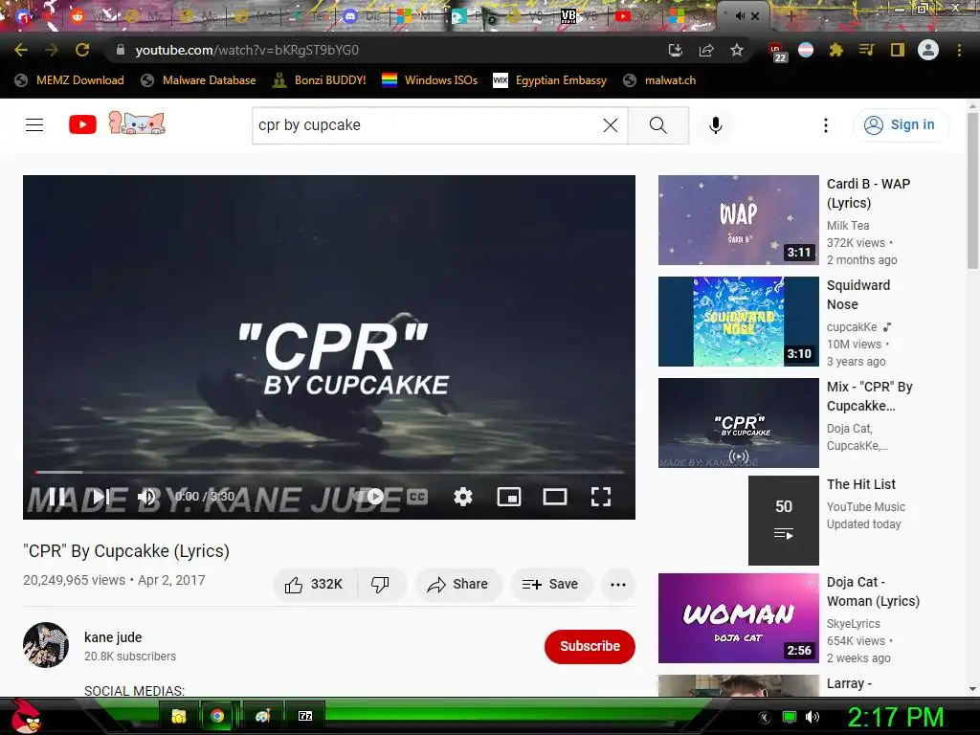Open Doja Cat - Woman (Lyrics) thumbnail
Image resolution: width=980 pixels, height=735 pixels.
point(739,618)
